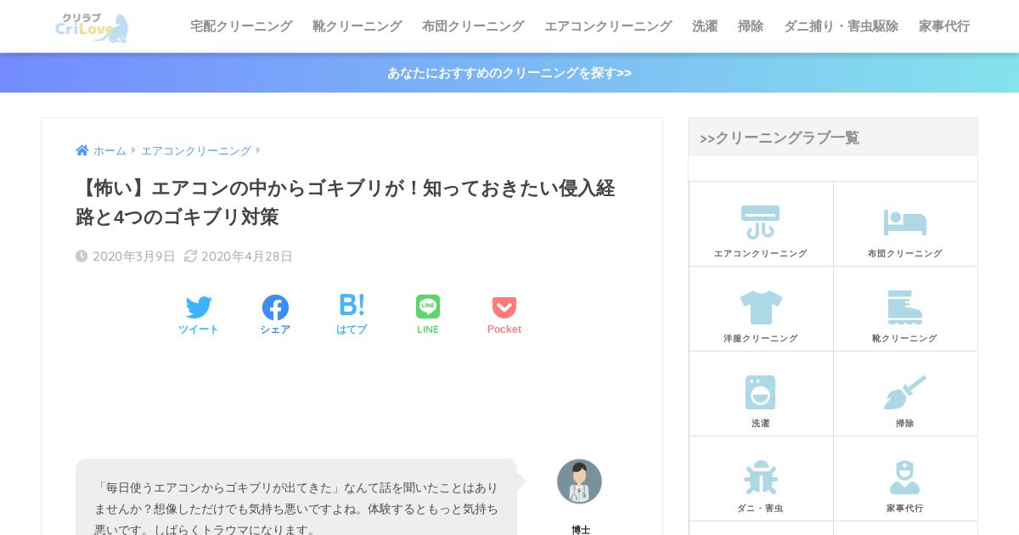Click the speech bubble text about エアコン
This screenshot has height=535, width=1019.
pos(296,508)
